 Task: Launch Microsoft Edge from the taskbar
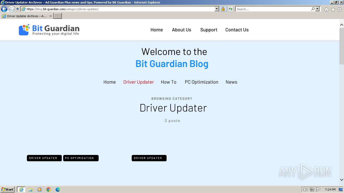tap(58, 190)
